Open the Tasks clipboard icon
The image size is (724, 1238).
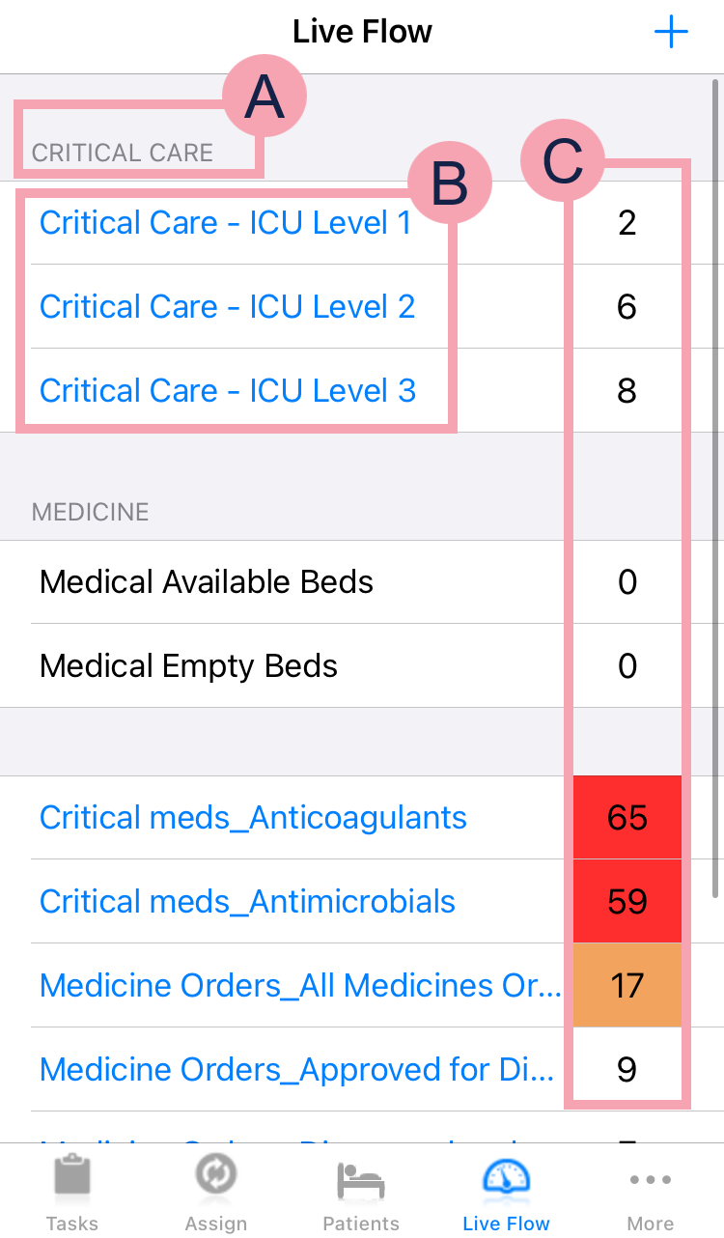click(x=72, y=1178)
